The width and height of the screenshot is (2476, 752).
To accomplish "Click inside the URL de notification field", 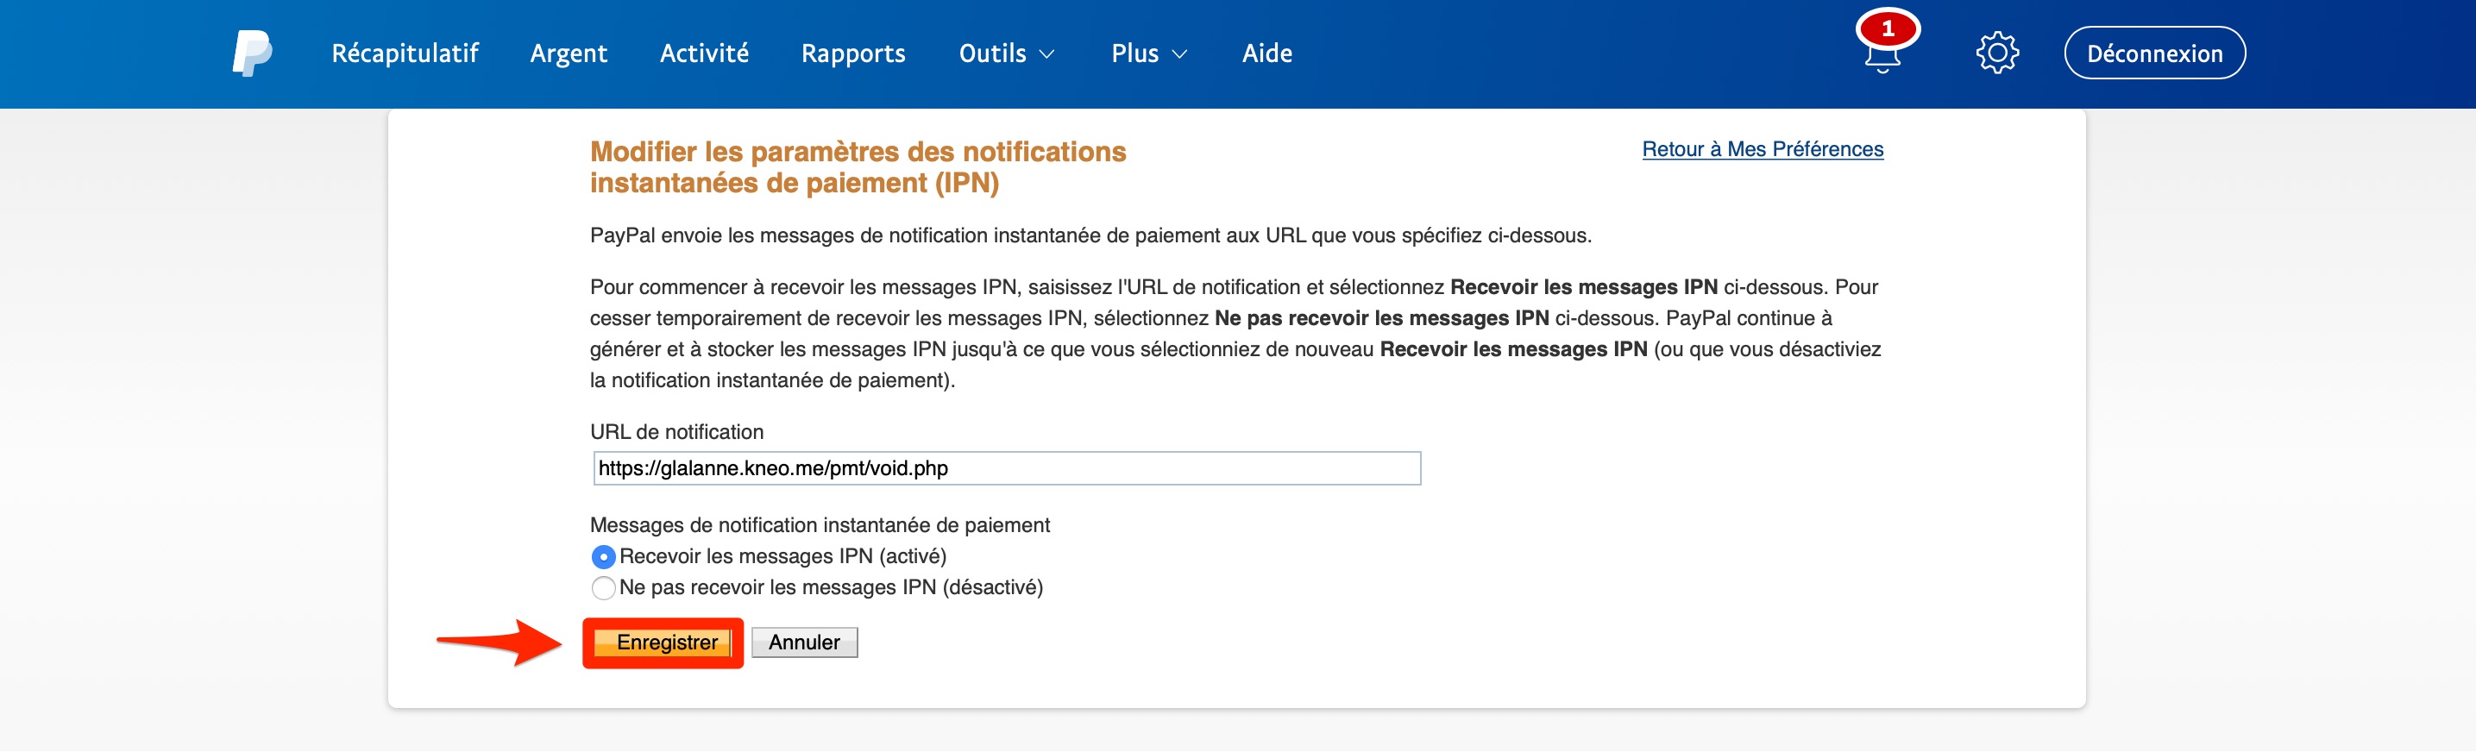I will (x=1004, y=468).
